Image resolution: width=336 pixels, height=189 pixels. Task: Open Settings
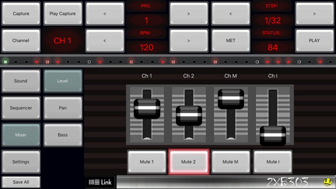pyautogui.click(x=21, y=162)
